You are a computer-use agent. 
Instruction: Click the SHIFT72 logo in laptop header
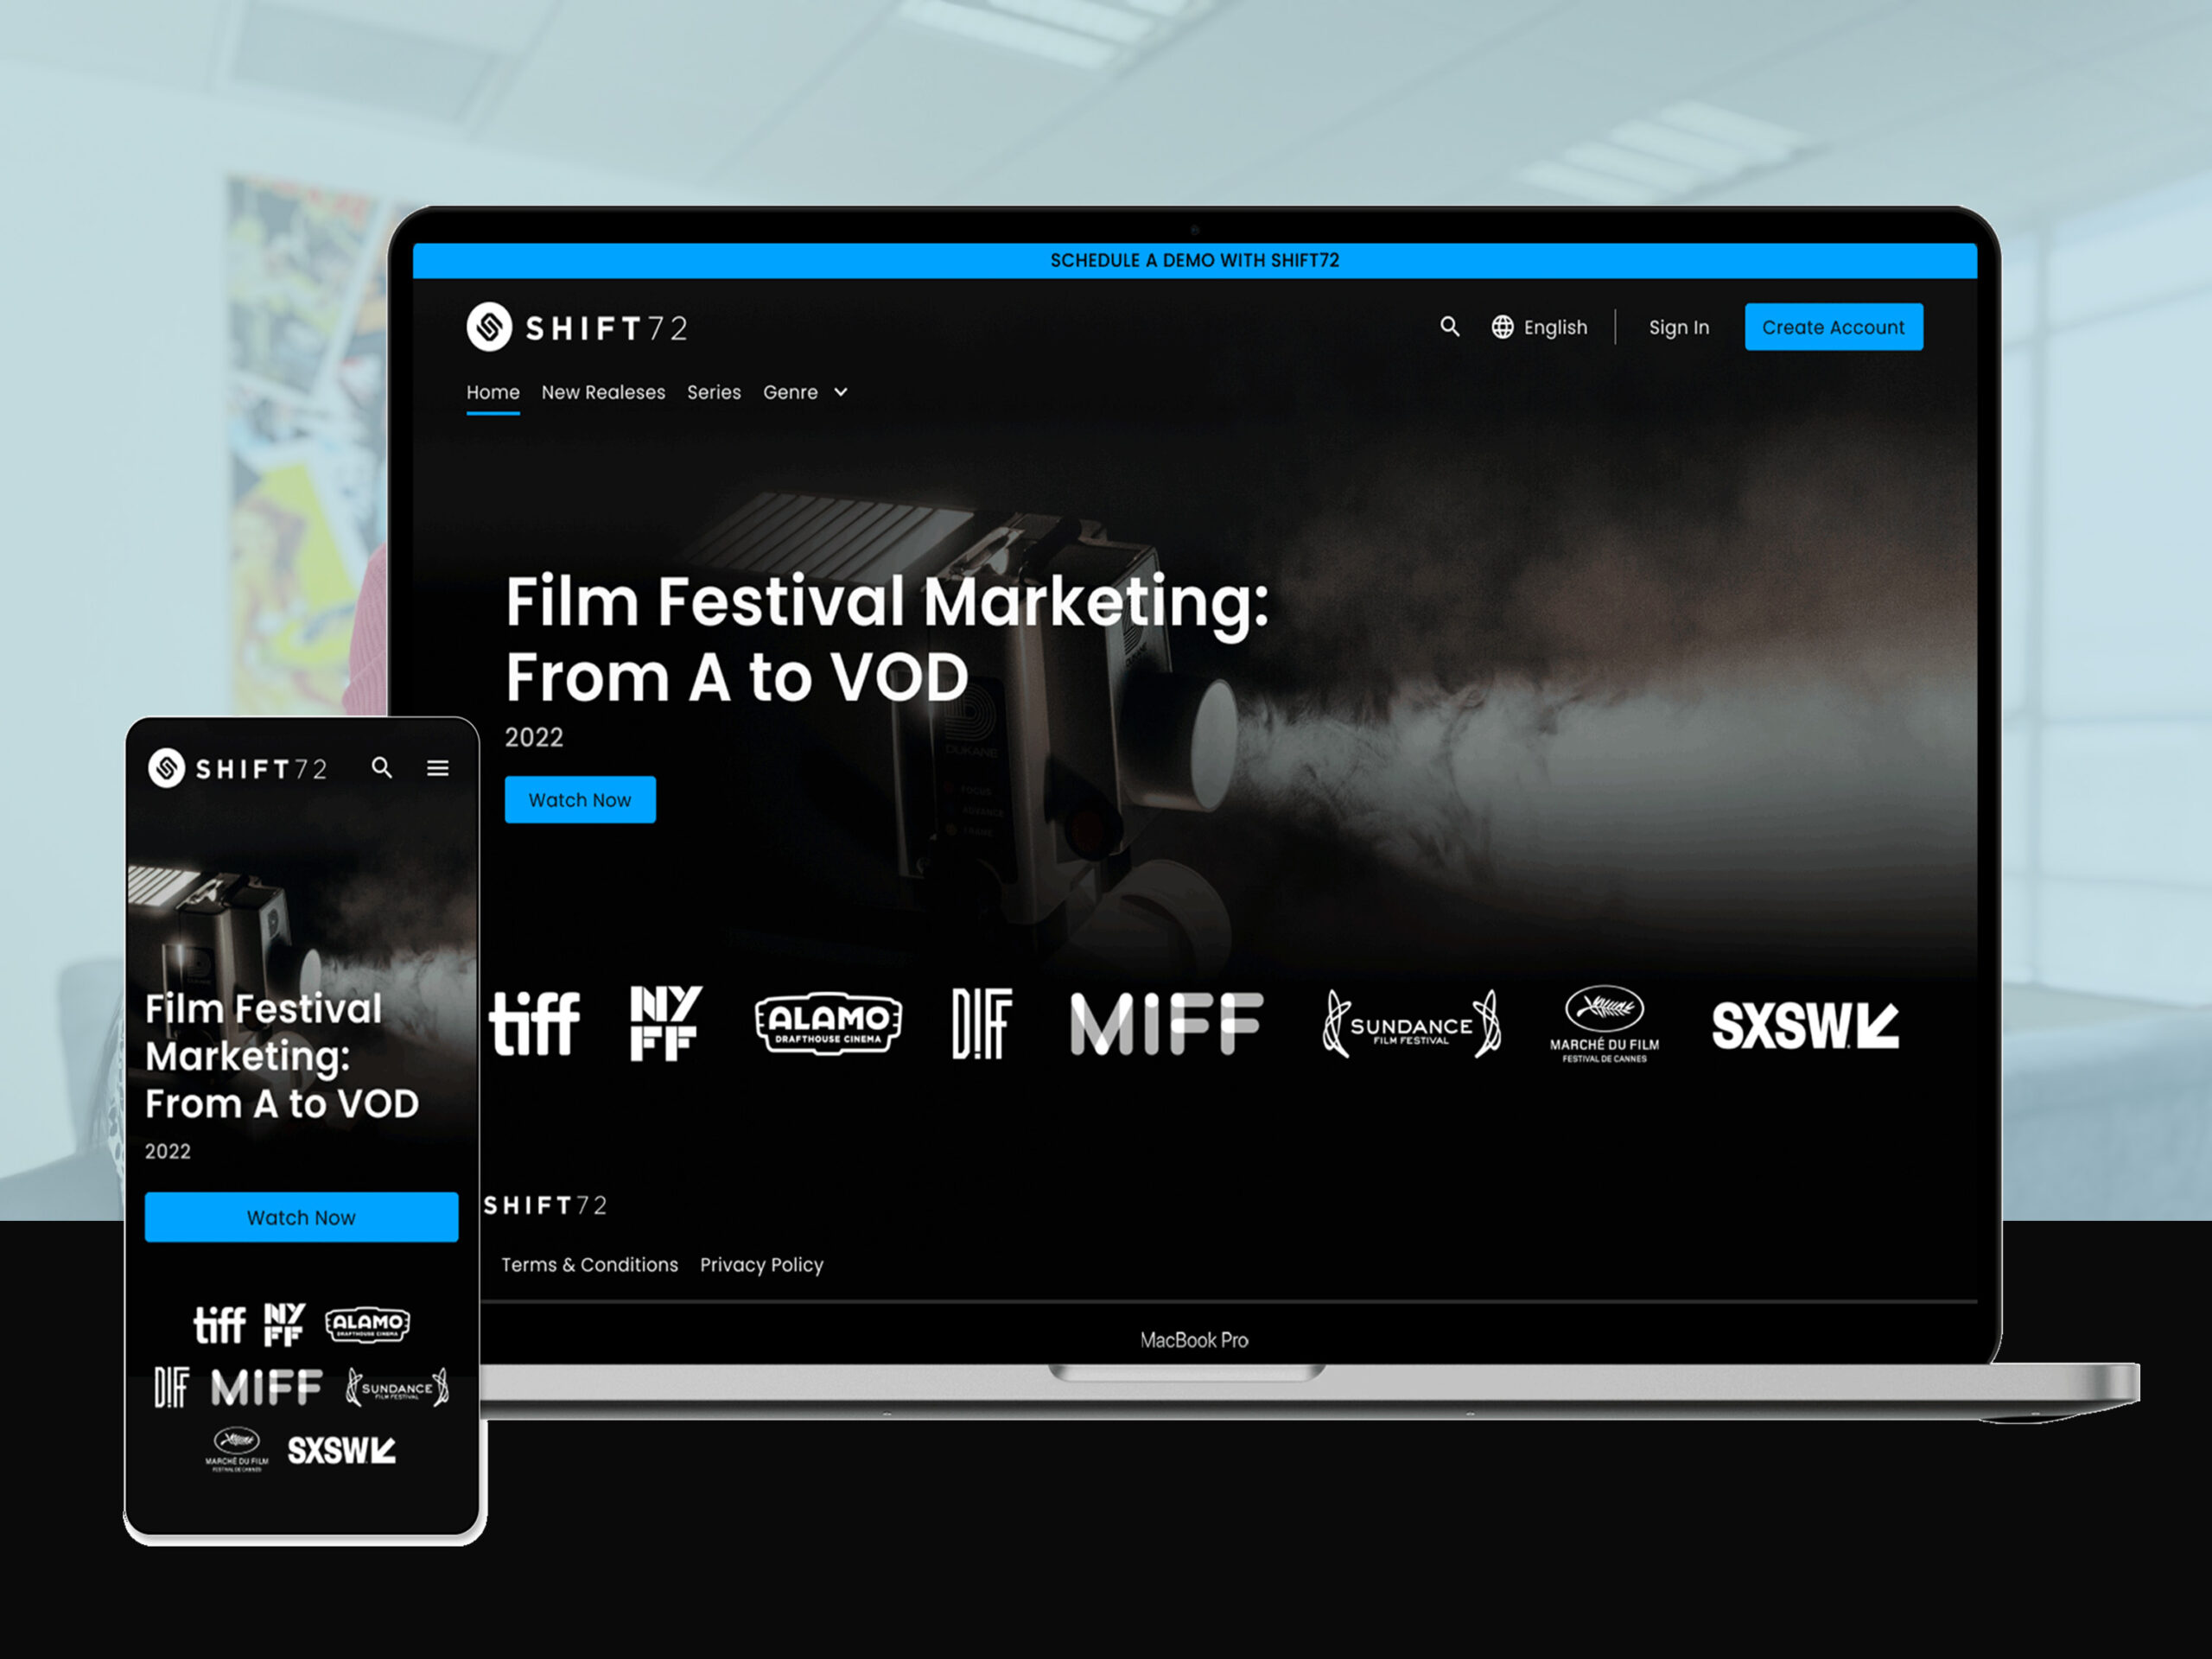(x=577, y=327)
